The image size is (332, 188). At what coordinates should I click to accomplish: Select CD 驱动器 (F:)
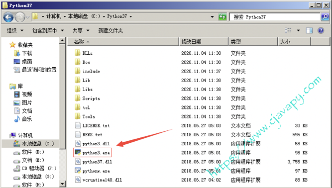point(39,168)
